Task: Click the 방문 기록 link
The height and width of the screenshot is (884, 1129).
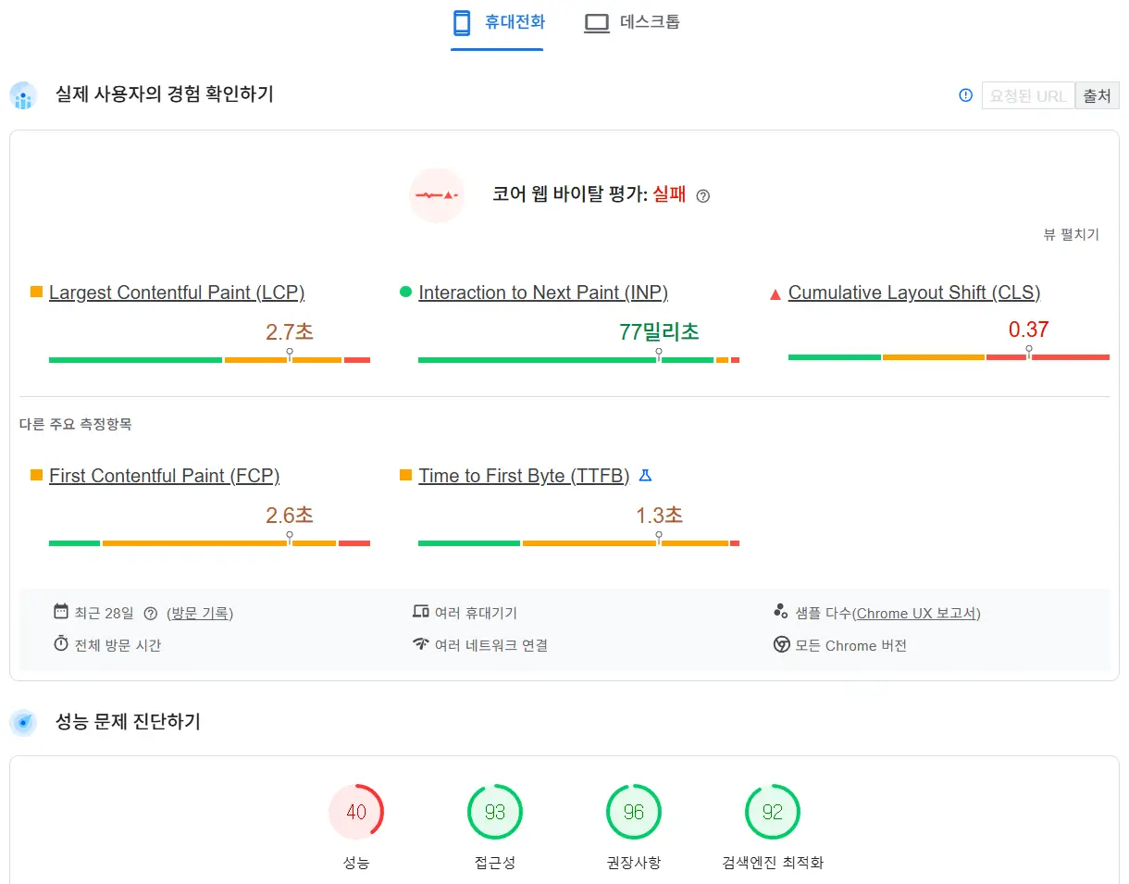Action: (x=200, y=613)
